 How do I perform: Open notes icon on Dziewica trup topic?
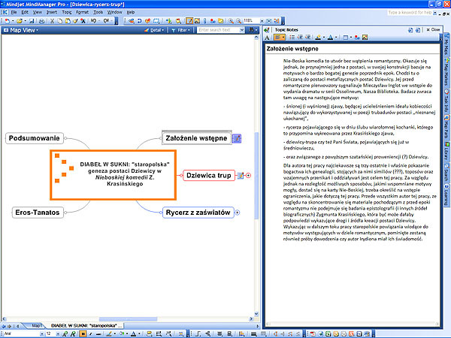point(241,175)
